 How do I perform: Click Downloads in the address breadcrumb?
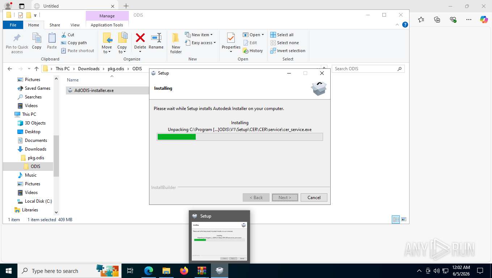(x=89, y=69)
